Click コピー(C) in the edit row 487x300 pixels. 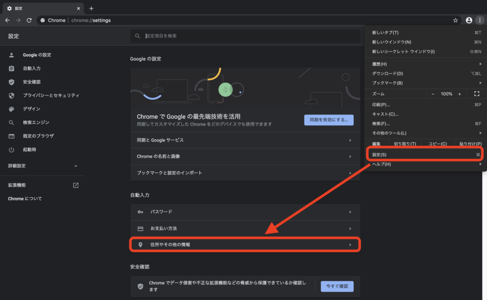(438, 144)
